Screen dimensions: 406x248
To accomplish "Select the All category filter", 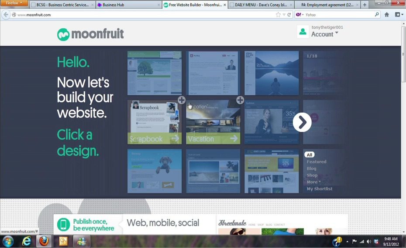I will click(x=309, y=154).
